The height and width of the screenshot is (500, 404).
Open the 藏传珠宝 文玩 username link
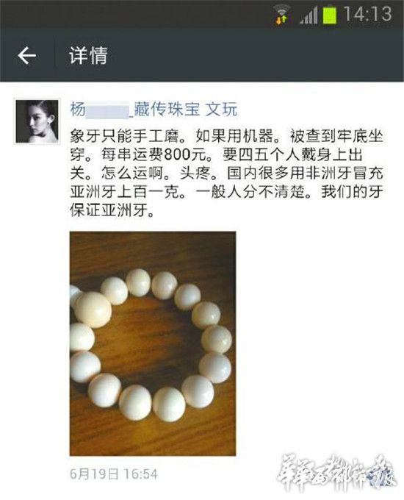click(185, 110)
